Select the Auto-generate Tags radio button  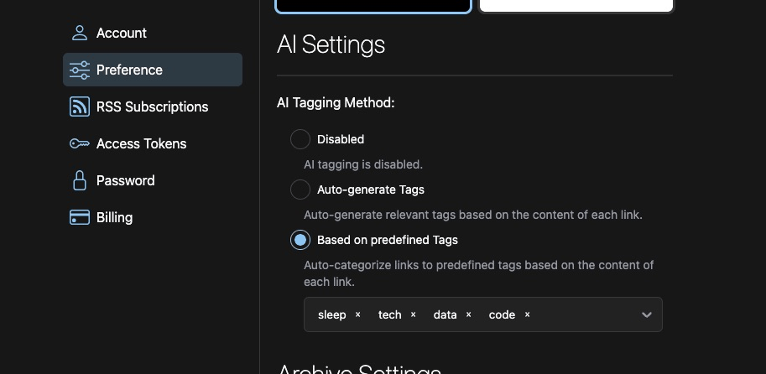pyautogui.click(x=300, y=190)
